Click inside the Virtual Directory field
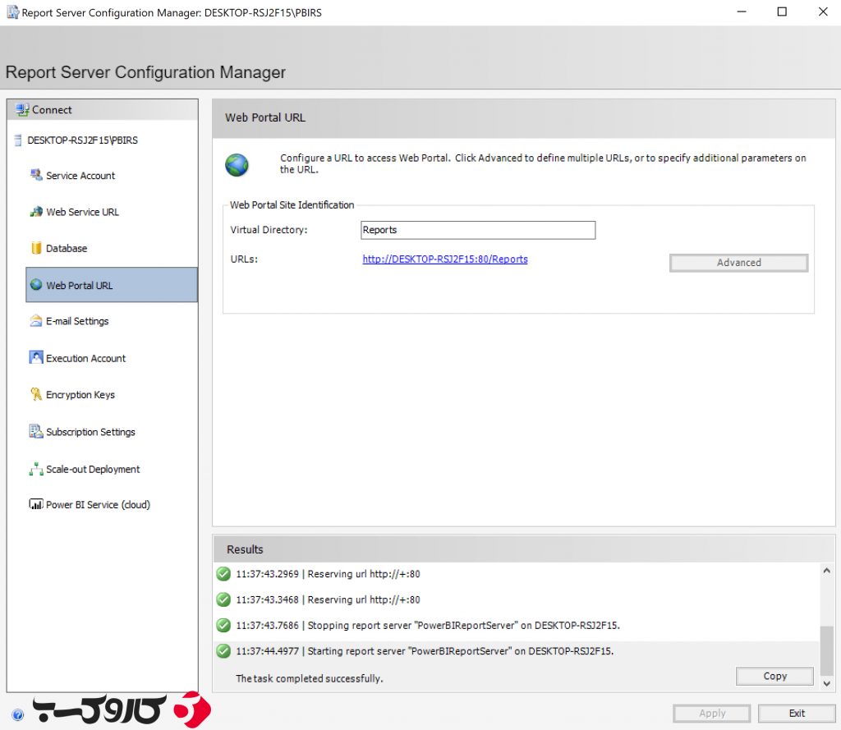 pyautogui.click(x=477, y=230)
